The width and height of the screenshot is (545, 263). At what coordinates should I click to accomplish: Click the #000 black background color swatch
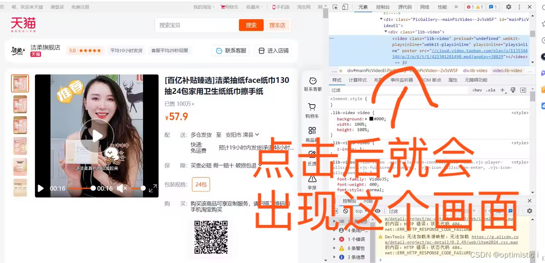(x=371, y=119)
